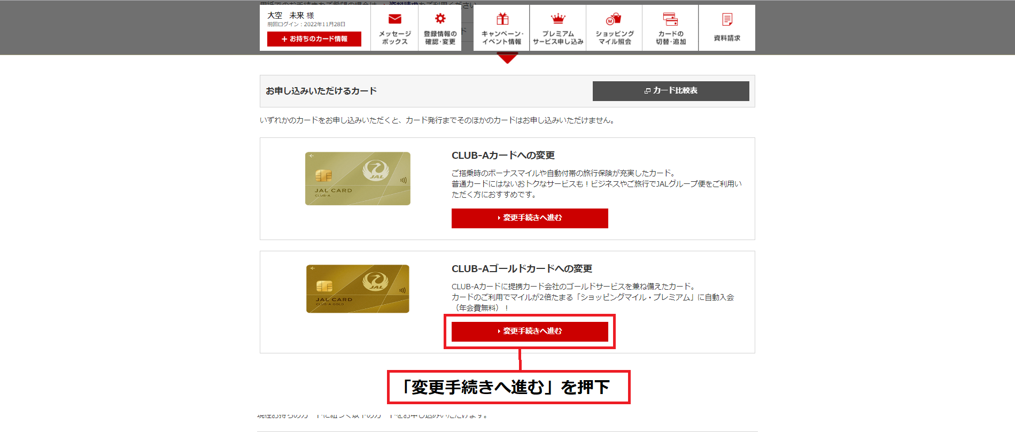Proceed with 変更手続きへ進む for CLUB-Aカード
Screen dimensions: 1015x432
(530, 218)
